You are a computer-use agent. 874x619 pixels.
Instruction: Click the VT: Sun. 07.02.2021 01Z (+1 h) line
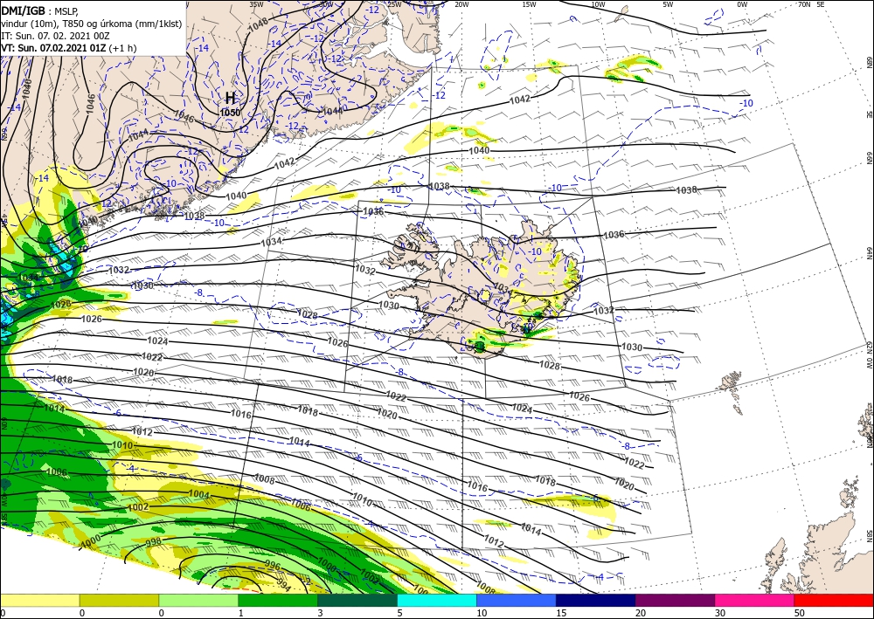(68, 48)
